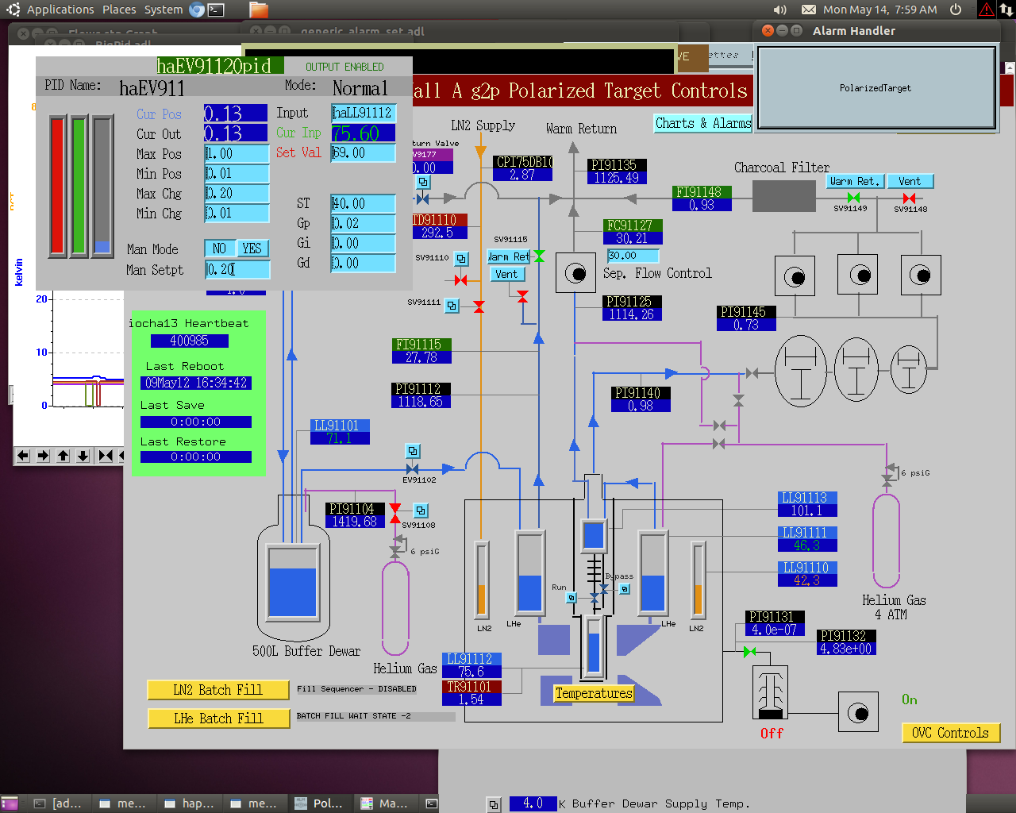Set Man Mode to NO

tap(220, 249)
